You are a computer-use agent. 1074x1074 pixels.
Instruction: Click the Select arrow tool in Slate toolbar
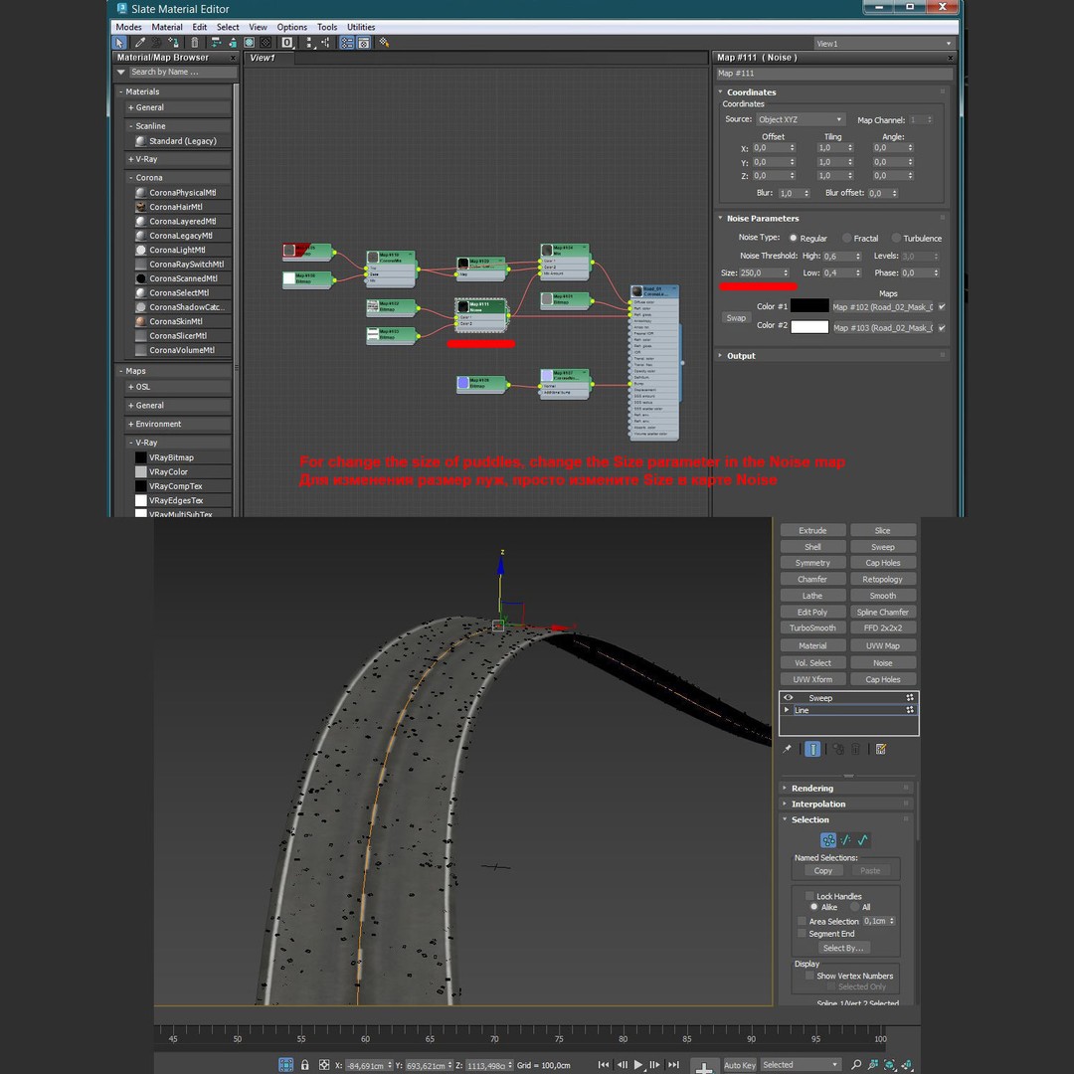click(120, 43)
